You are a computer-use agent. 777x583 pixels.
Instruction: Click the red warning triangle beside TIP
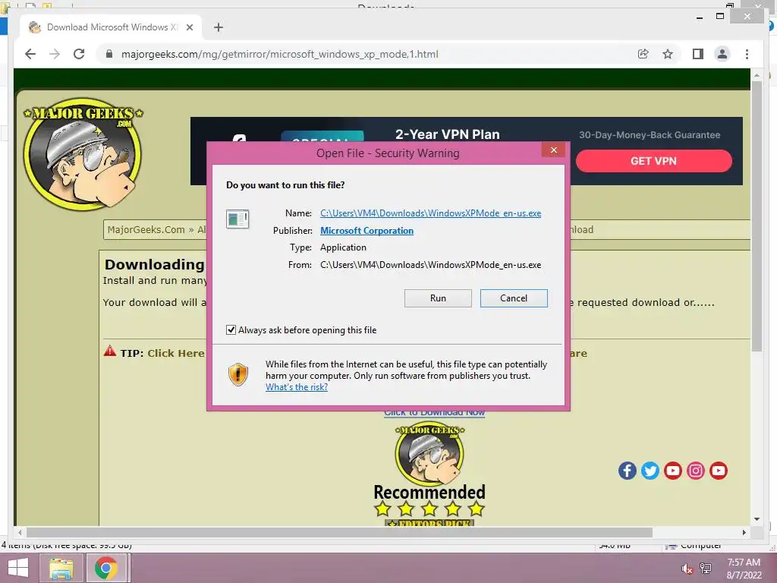(x=109, y=351)
